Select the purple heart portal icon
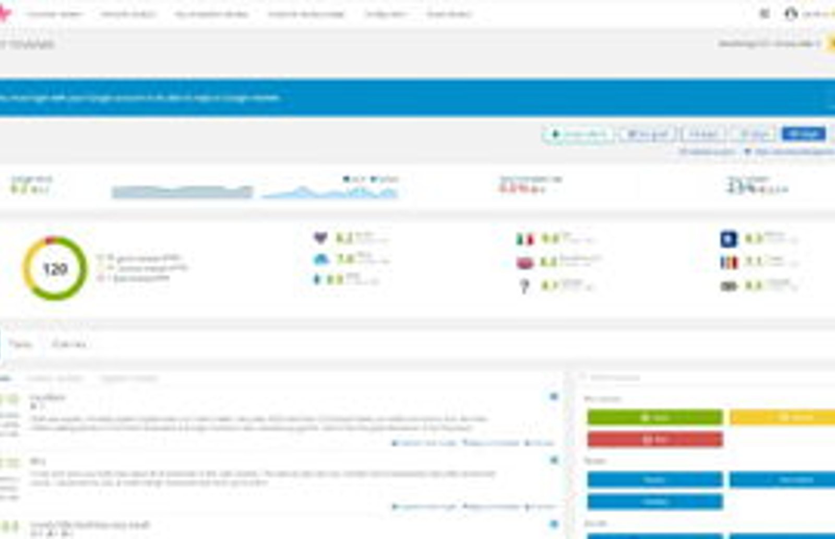Screen dimensions: 835x539 tap(320, 238)
